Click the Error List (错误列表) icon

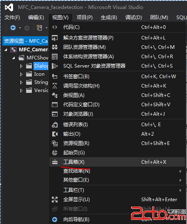click(x=55, y=125)
